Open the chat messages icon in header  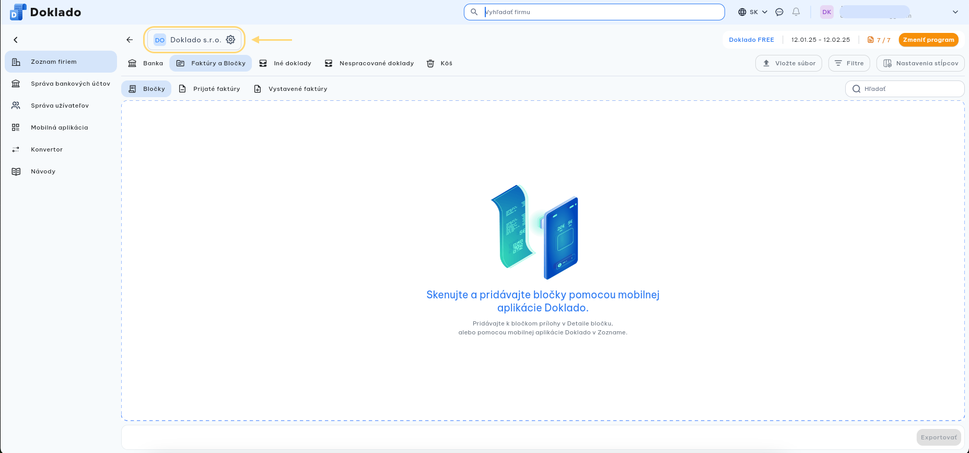click(779, 12)
